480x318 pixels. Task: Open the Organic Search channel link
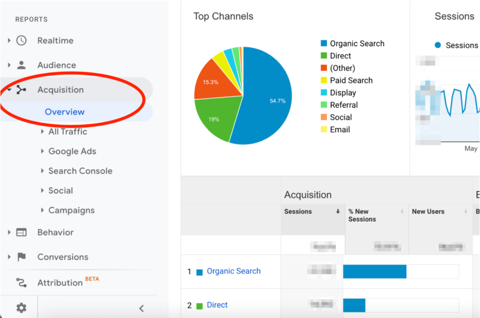(x=233, y=271)
